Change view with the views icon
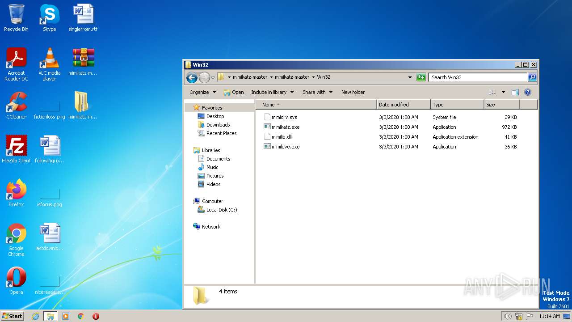This screenshot has height=322, width=572. click(x=492, y=92)
